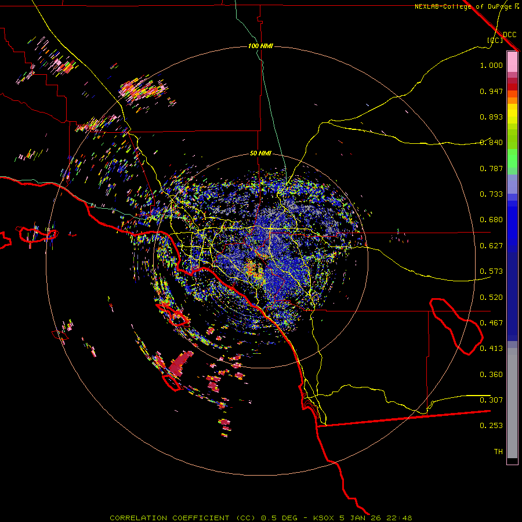The height and width of the screenshot is (522, 522).
Task: Select the 0.627 scale value label
Action: 491,246
